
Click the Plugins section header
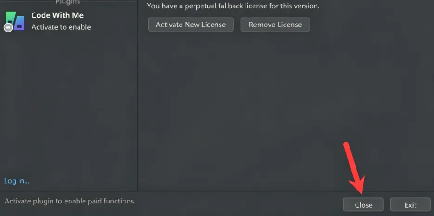[68, 2]
